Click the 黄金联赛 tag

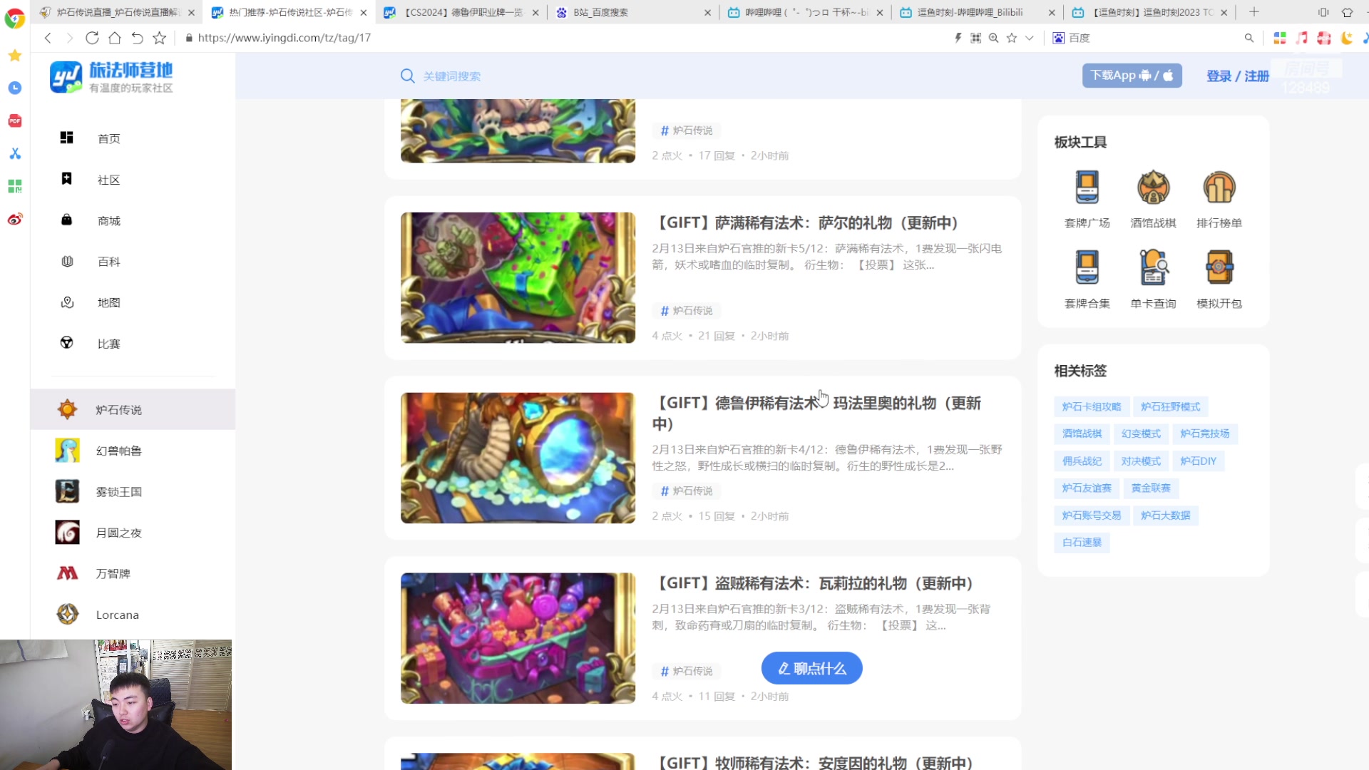(1151, 488)
